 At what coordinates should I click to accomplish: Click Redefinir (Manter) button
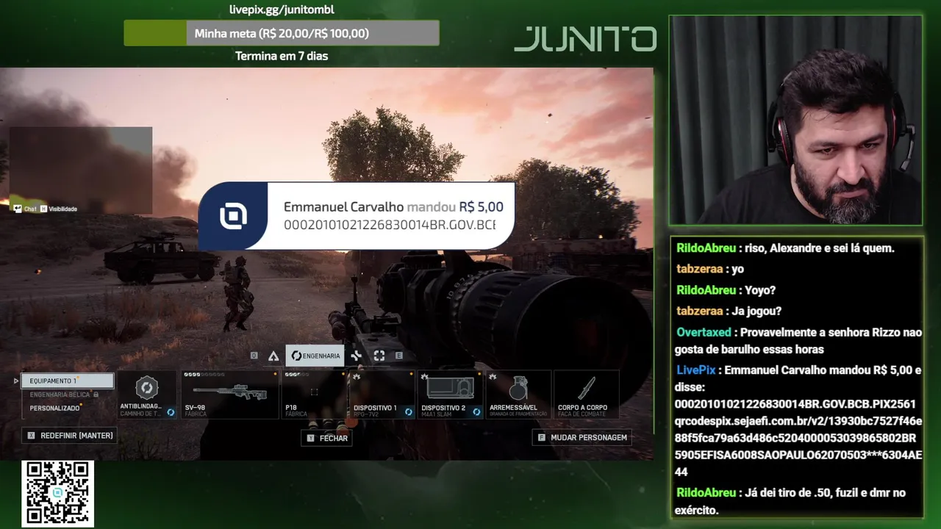click(x=70, y=436)
